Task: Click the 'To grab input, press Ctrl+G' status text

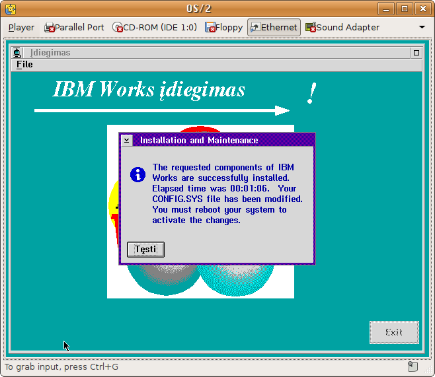Action: [61, 366]
